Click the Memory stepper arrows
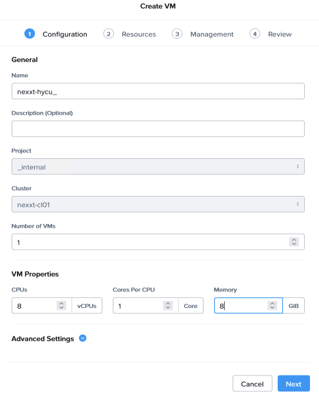 [272, 306]
